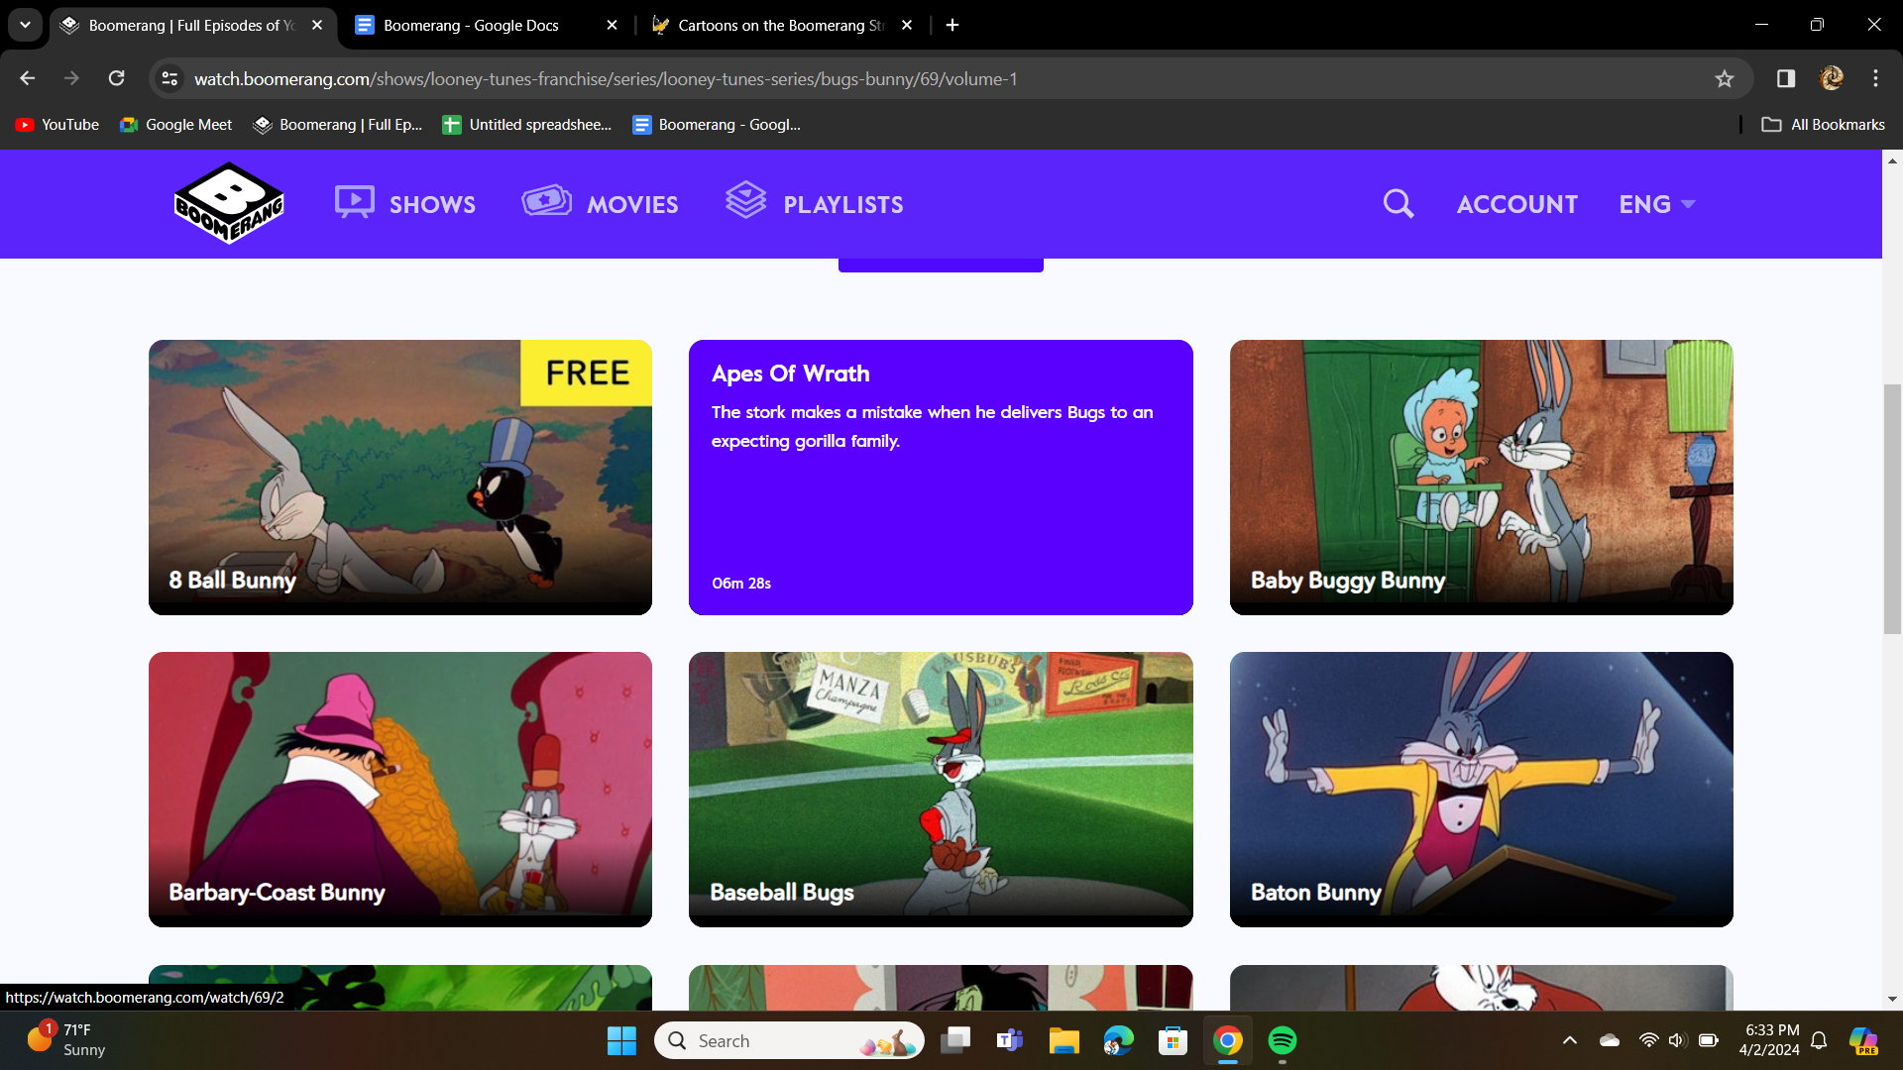The width and height of the screenshot is (1903, 1070).
Task: Open Google Meet bookmark
Action: pyautogui.click(x=175, y=124)
